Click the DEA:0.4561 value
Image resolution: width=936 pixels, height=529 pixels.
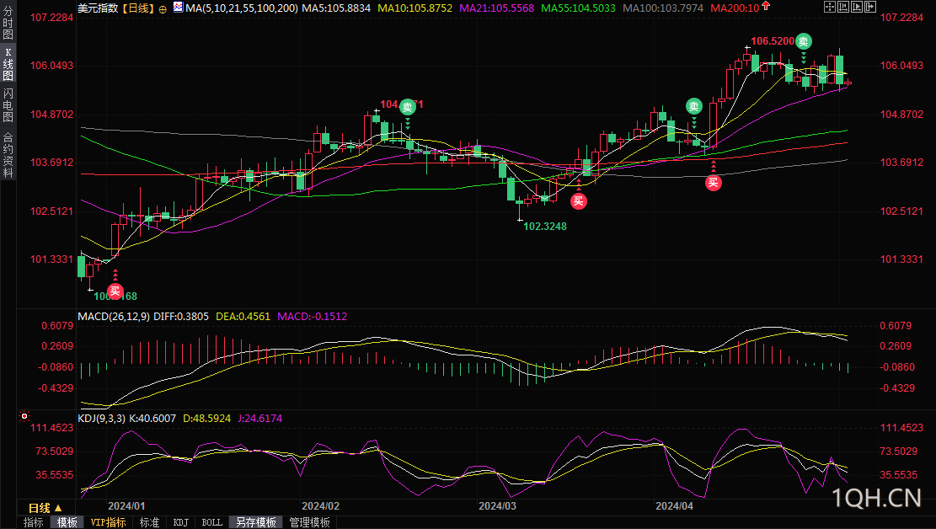[243, 317]
